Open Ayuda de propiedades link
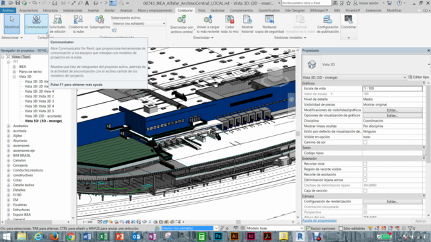Image resolution: width=431 pixels, height=242 pixels. pyautogui.click(x=319, y=220)
